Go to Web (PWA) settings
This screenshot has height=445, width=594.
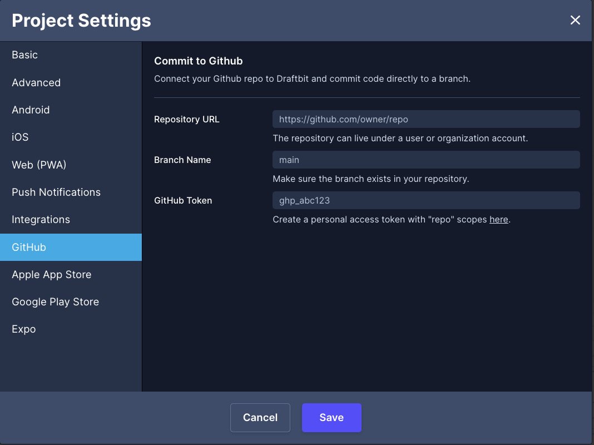[x=71, y=165]
